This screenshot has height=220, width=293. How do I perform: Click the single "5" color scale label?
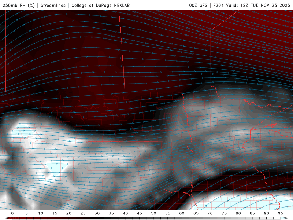pos(26,213)
